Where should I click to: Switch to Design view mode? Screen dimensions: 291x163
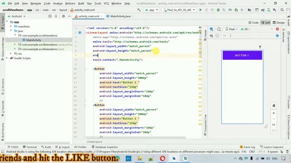click(279, 23)
